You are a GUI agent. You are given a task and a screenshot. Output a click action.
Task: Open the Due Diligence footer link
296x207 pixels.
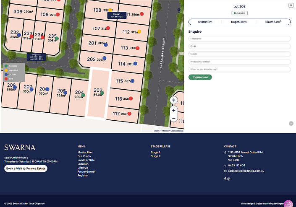pos(37,204)
